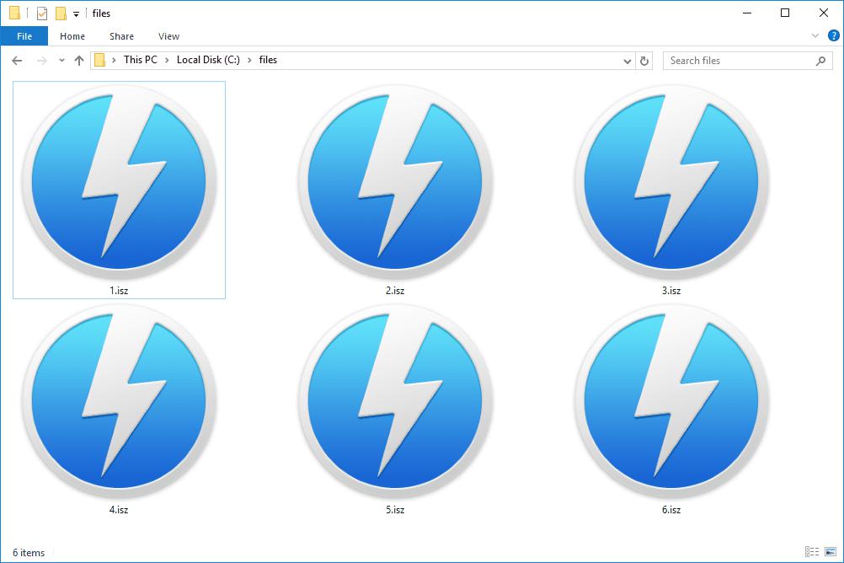Switch to the large thumbnails view layout

831,552
